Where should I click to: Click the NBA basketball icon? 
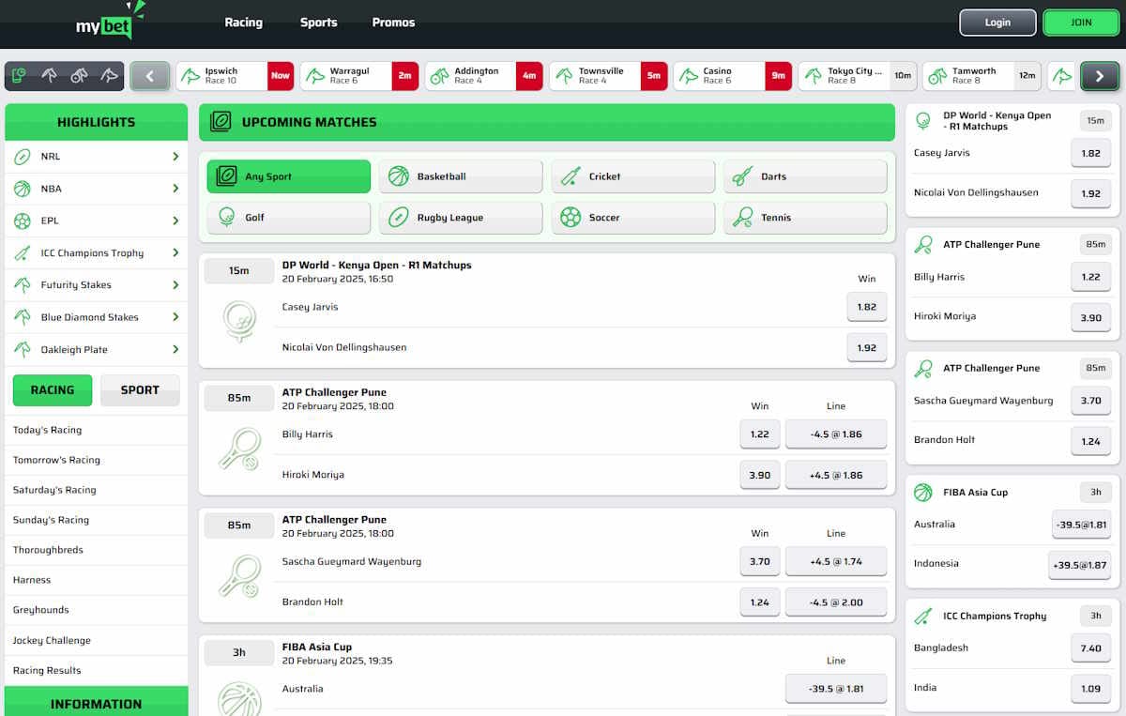pyautogui.click(x=23, y=189)
